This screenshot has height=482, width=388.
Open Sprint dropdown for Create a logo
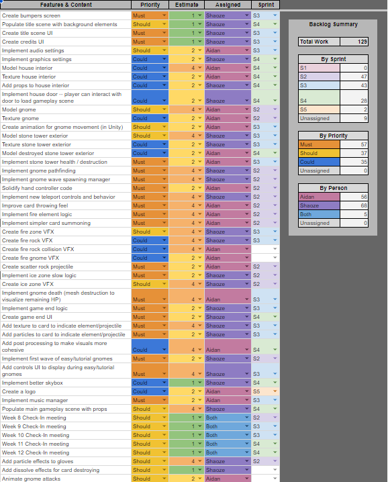[275, 391]
